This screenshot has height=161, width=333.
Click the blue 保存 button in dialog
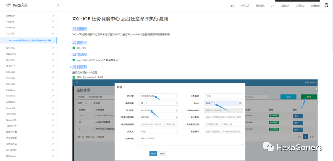(153, 154)
